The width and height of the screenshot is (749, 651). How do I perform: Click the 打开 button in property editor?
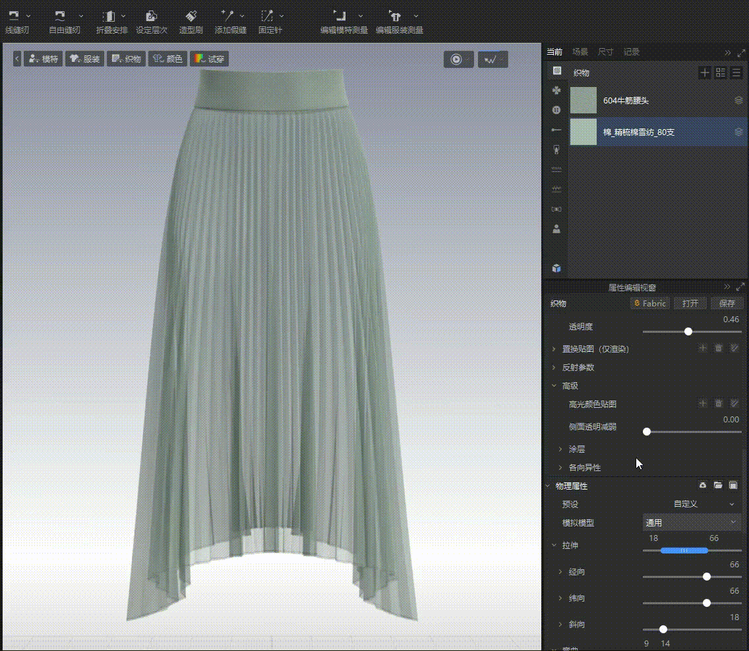690,304
